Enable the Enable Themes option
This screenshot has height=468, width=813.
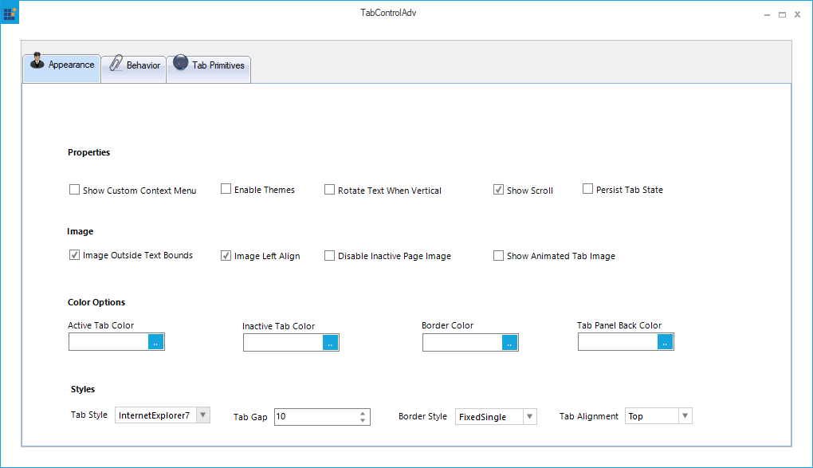(x=226, y=188)
